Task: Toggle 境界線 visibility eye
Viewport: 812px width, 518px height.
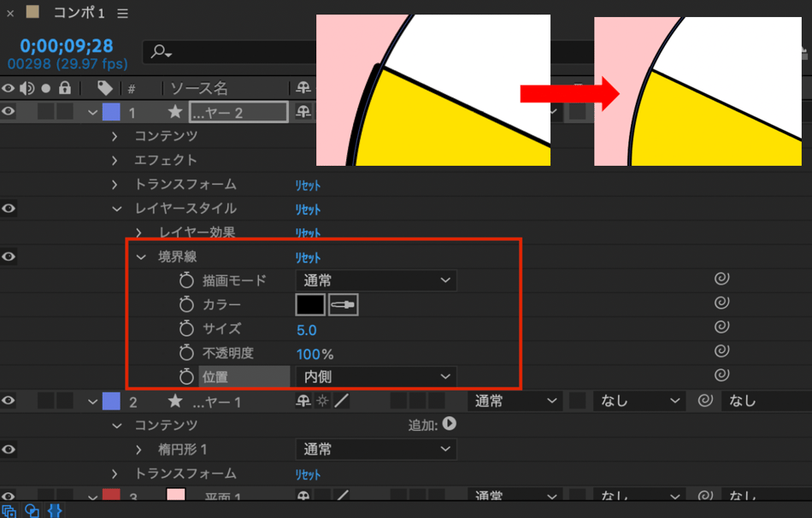Action: pyautogui.click(x=9, y=256)
